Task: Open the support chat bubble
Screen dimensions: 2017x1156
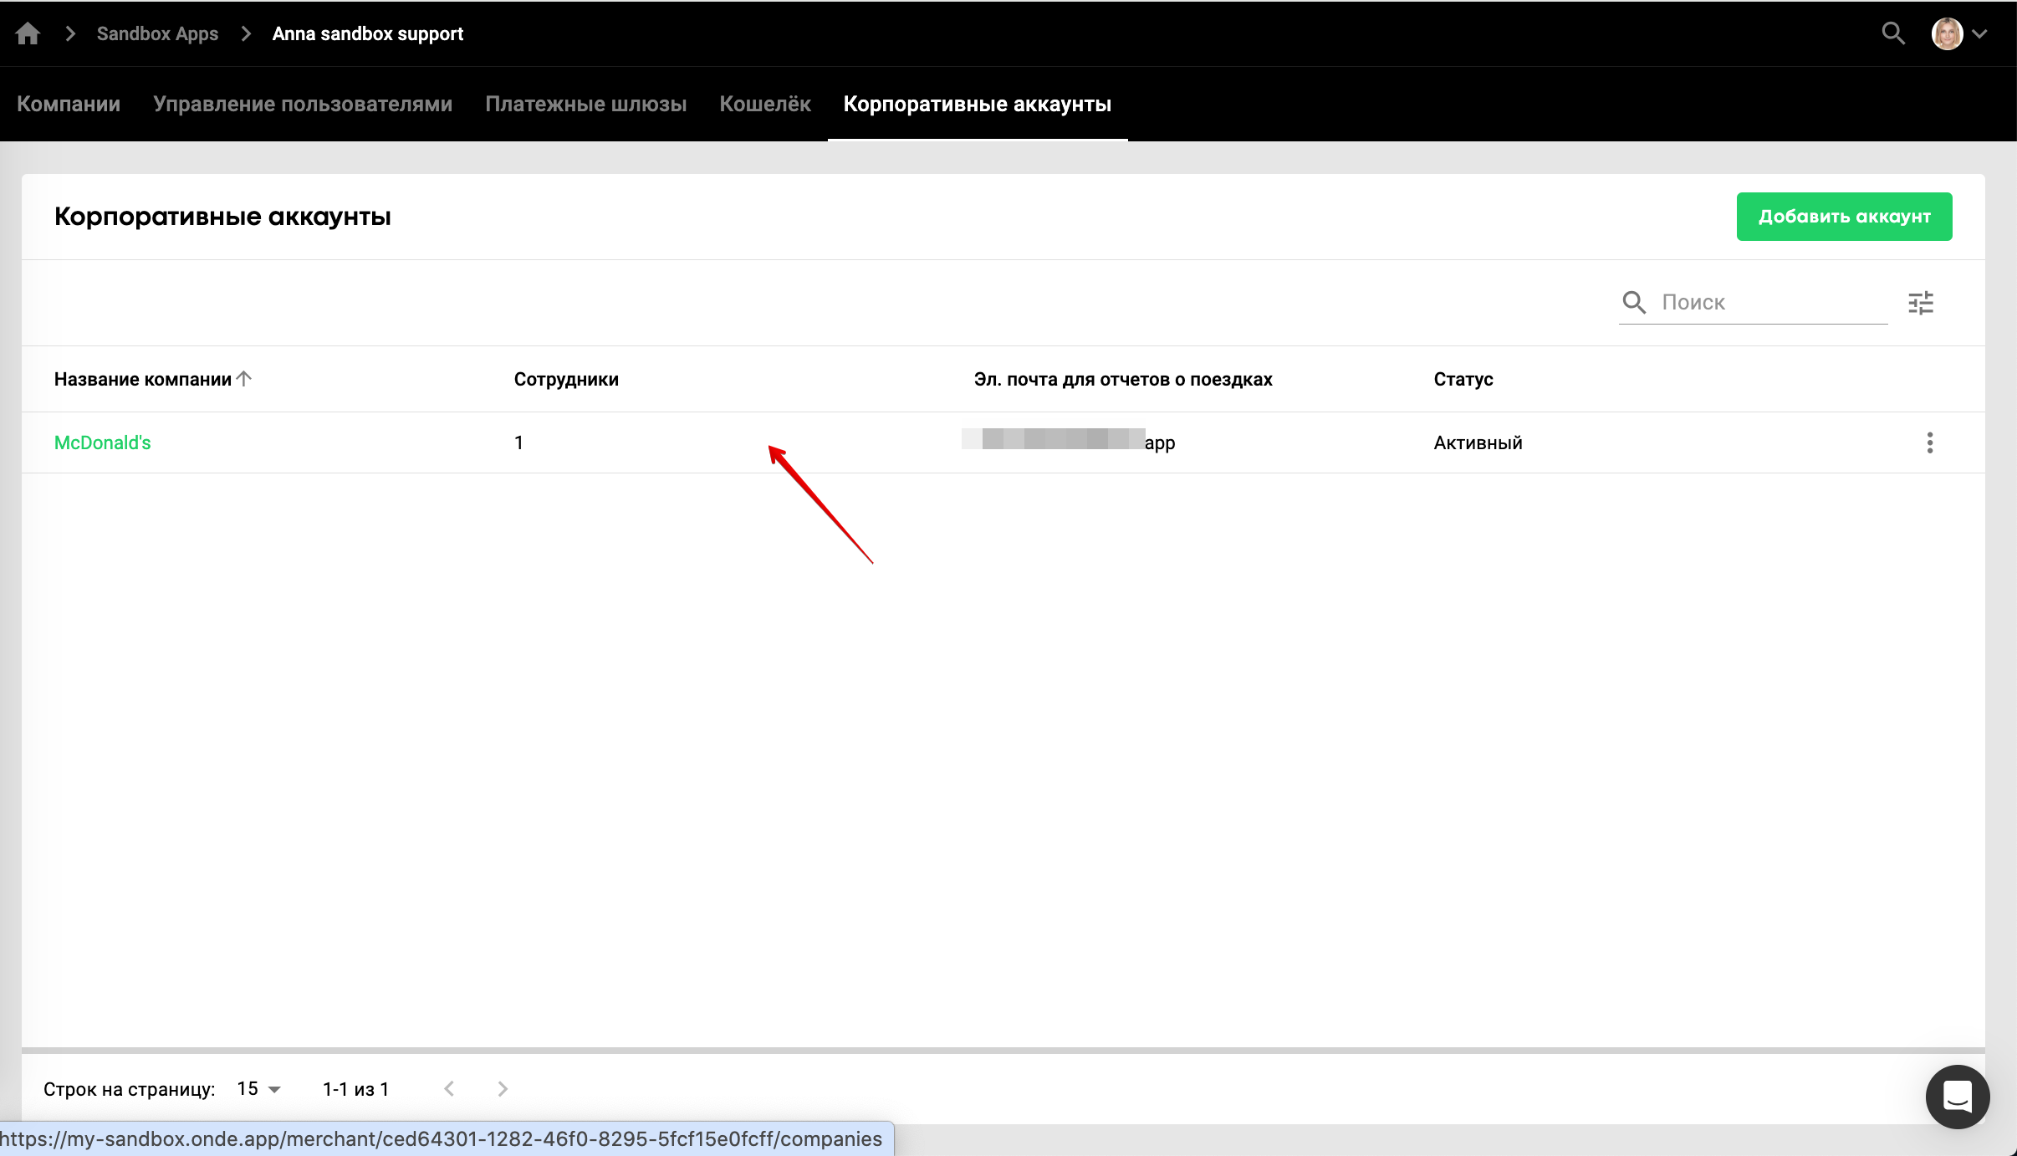Action: coord(1957,1097)
